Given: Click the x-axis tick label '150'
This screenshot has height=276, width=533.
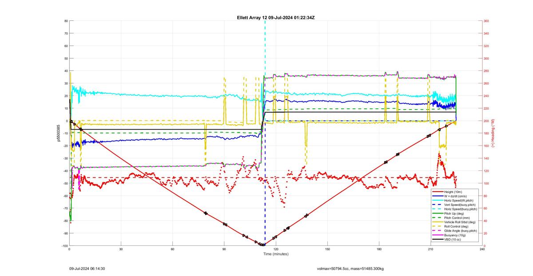Looking at the screenshot, I should (x=327, y=249).
